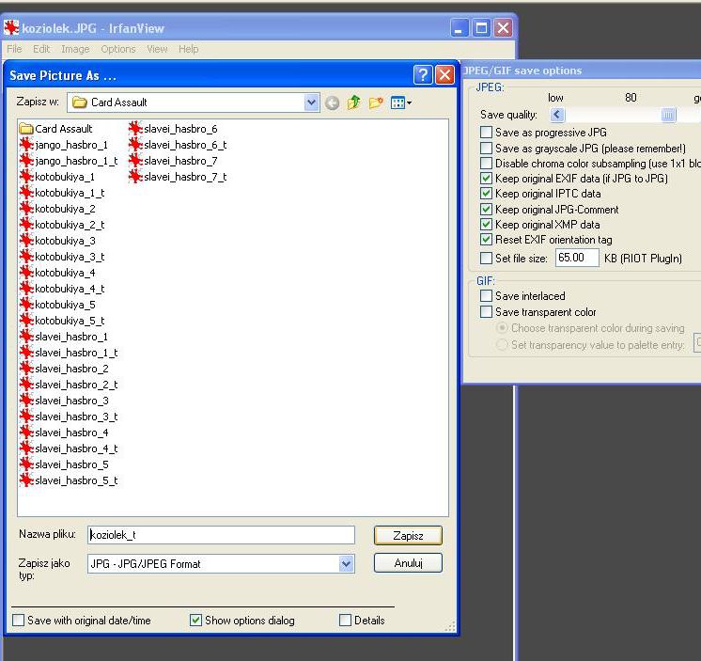Uncheck Keep original JPG-Comment
This screenshot has height=661, width=701.
[486, 210]
